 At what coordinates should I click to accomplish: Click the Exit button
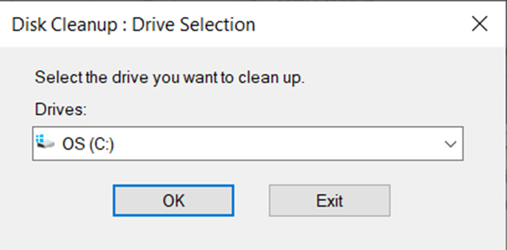[x=329, y=200]
